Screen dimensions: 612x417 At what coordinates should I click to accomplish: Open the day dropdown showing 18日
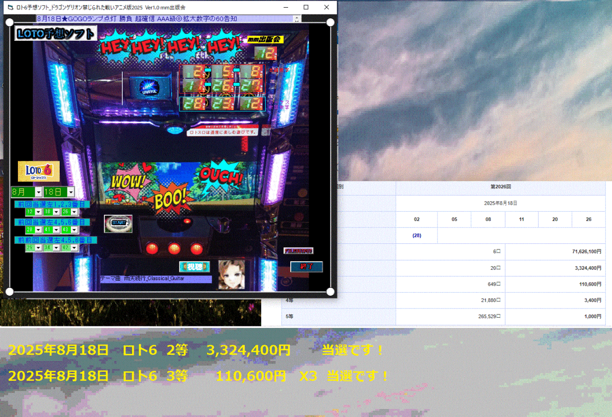tap(70, 192)
